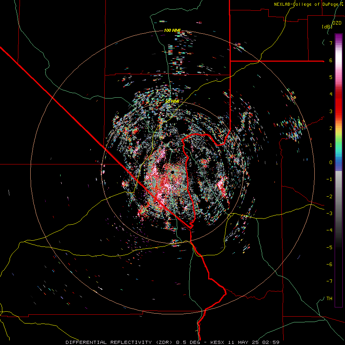
Task: Click the '[dB]' unit label above the color bar
Action: tap(327, 26)
